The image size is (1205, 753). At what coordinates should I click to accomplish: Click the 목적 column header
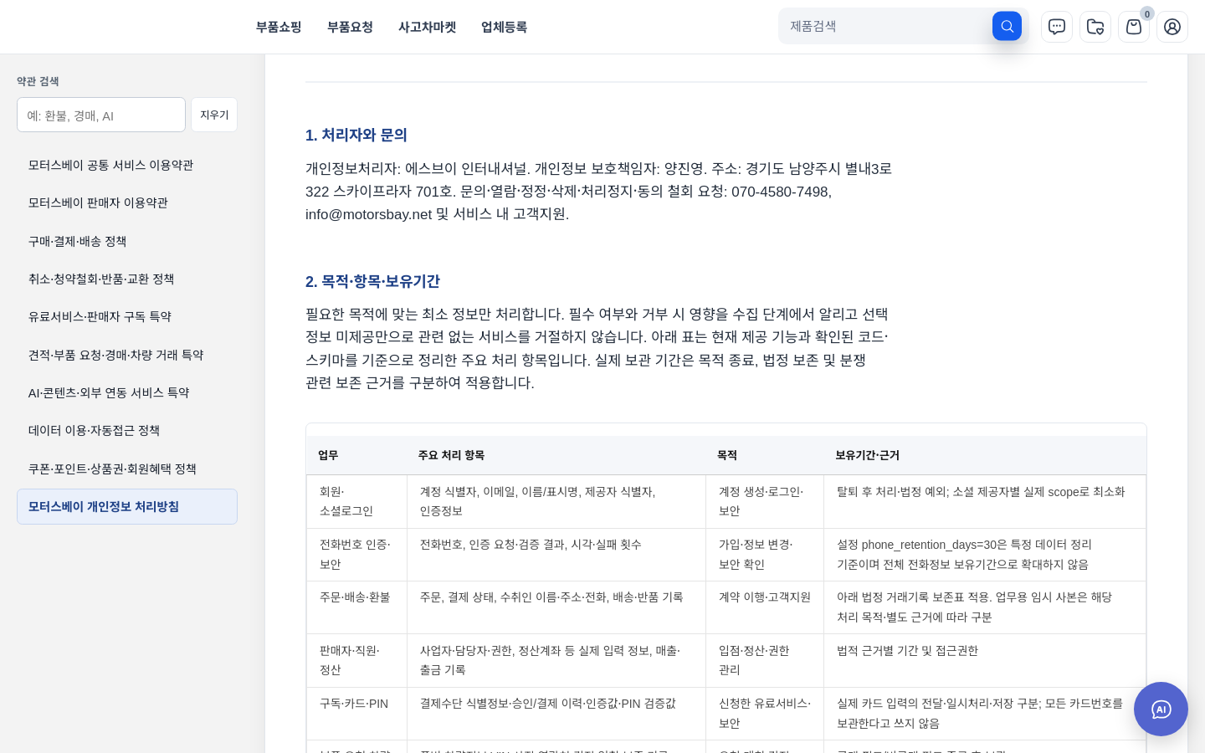coord(764,455)
